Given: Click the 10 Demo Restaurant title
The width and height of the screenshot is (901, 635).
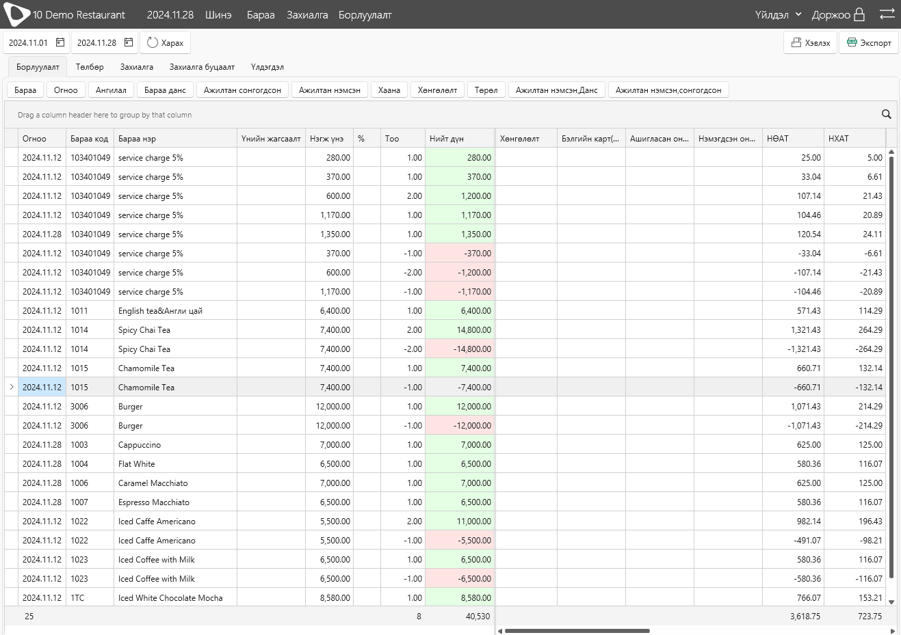Looking at the screenshot, I should [79, 14].
